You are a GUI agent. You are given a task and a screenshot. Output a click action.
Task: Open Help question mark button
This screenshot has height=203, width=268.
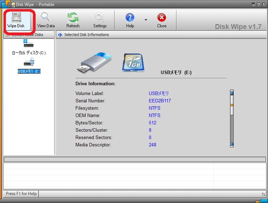[x=130, y=20]
